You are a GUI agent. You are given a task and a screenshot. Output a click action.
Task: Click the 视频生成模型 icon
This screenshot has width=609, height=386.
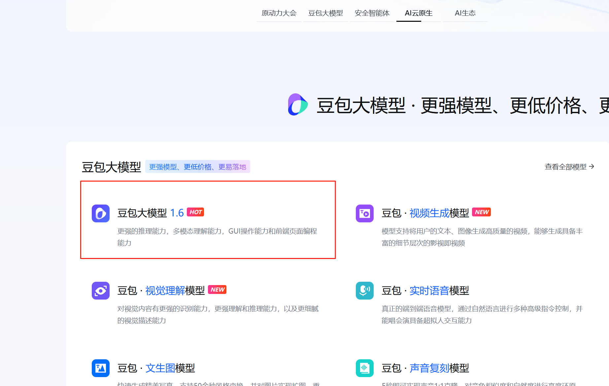click(x=365, y=213)
